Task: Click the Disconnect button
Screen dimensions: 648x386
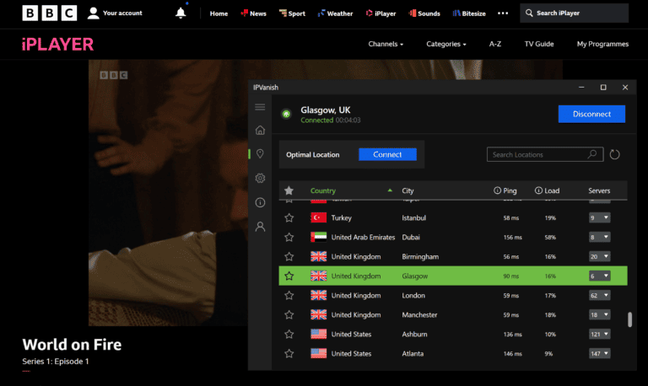Action: point(591,114)
